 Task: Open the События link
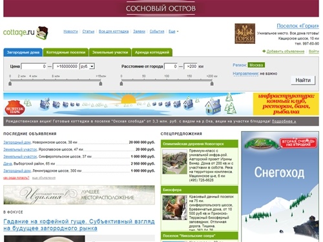point(157,32)
